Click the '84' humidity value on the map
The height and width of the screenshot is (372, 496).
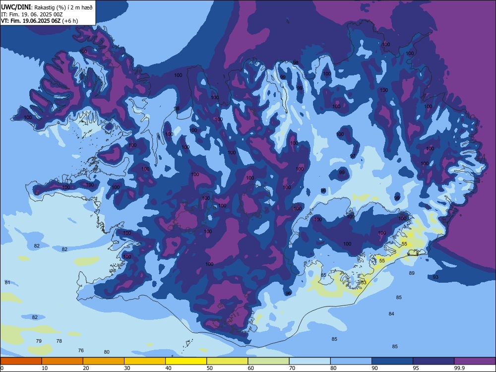[391, 314]
